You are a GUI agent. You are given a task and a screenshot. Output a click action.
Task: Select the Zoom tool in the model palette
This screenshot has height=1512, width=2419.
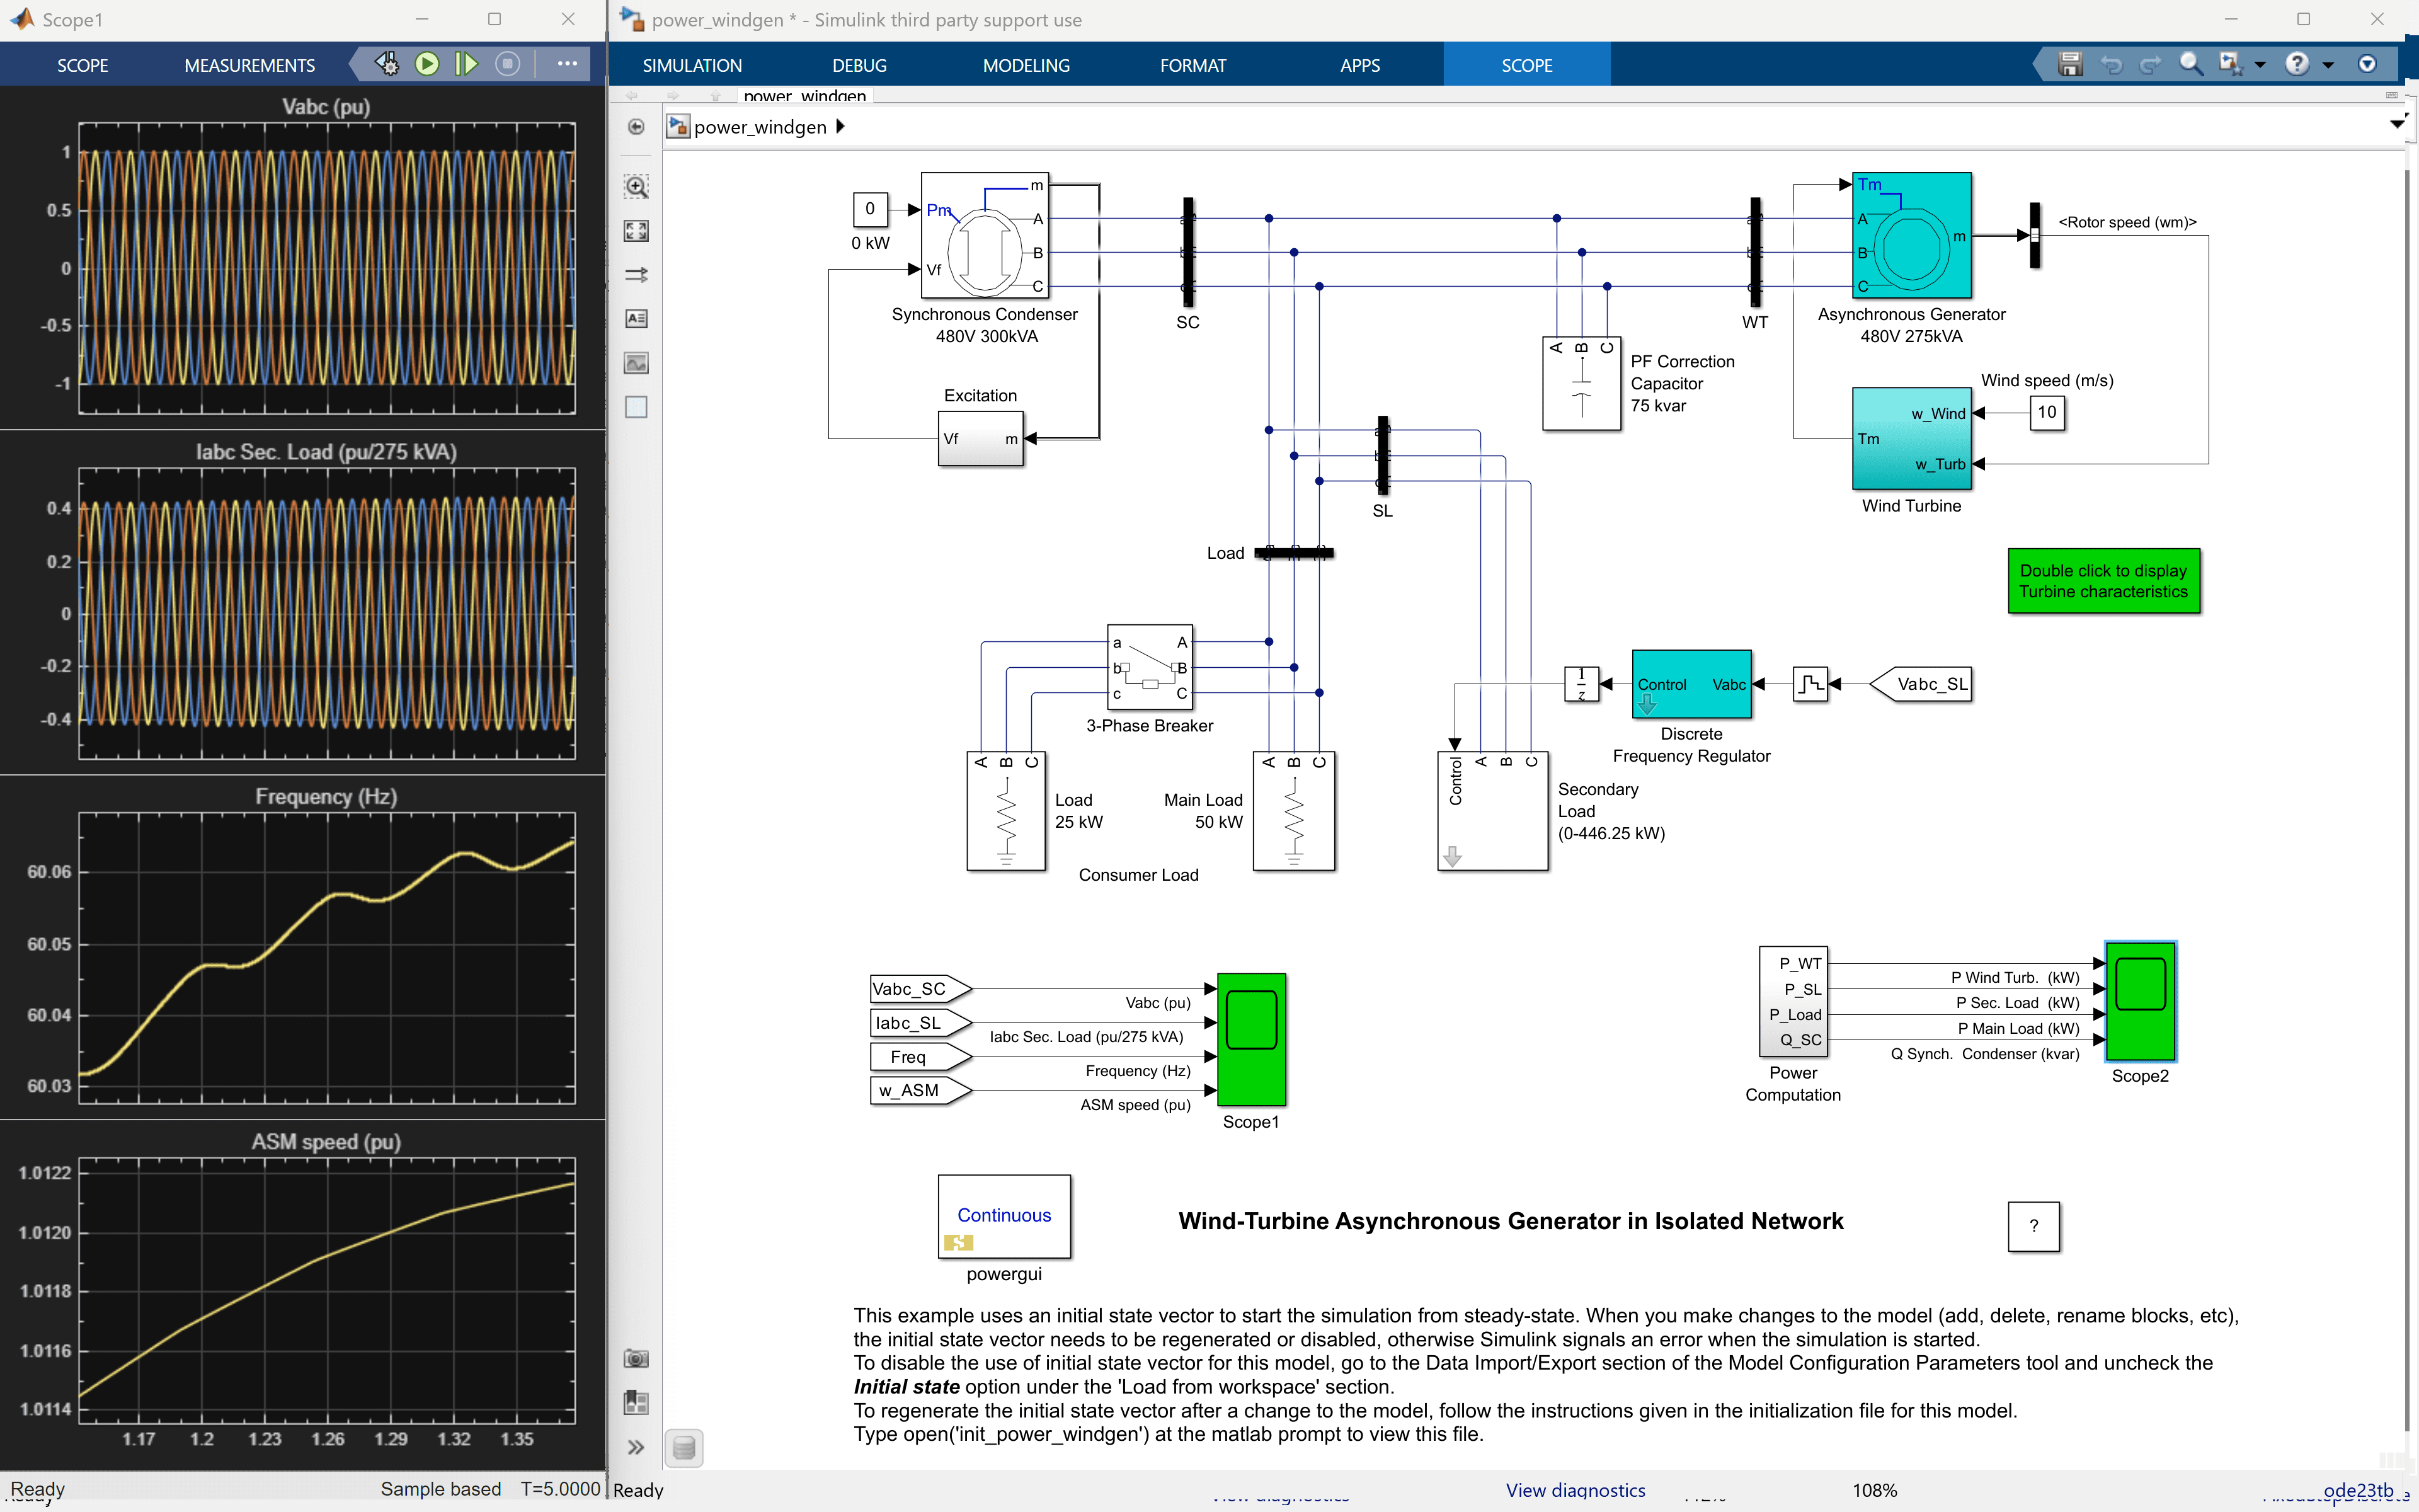click(636, 186)
